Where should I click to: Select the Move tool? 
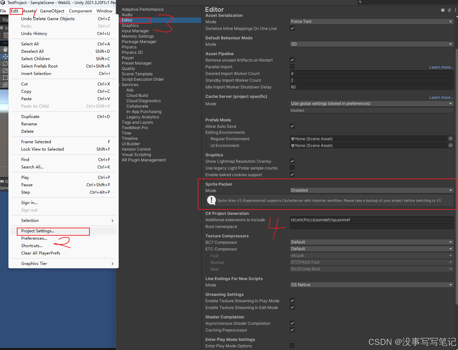tap(5, 56)
